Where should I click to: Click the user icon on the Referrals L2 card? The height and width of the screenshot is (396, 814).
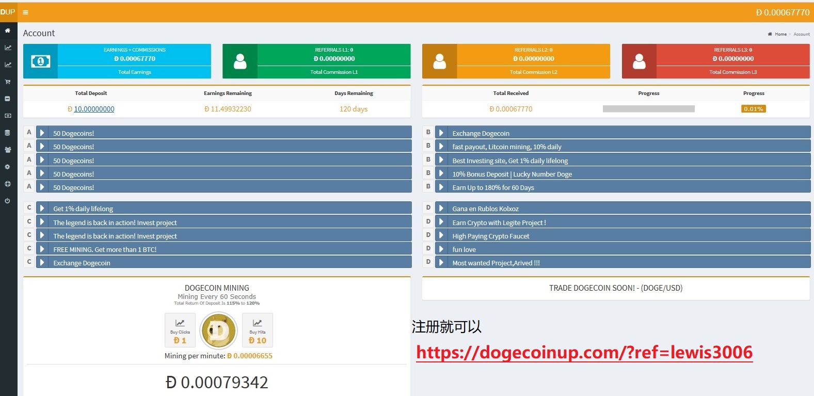point(440,61)
